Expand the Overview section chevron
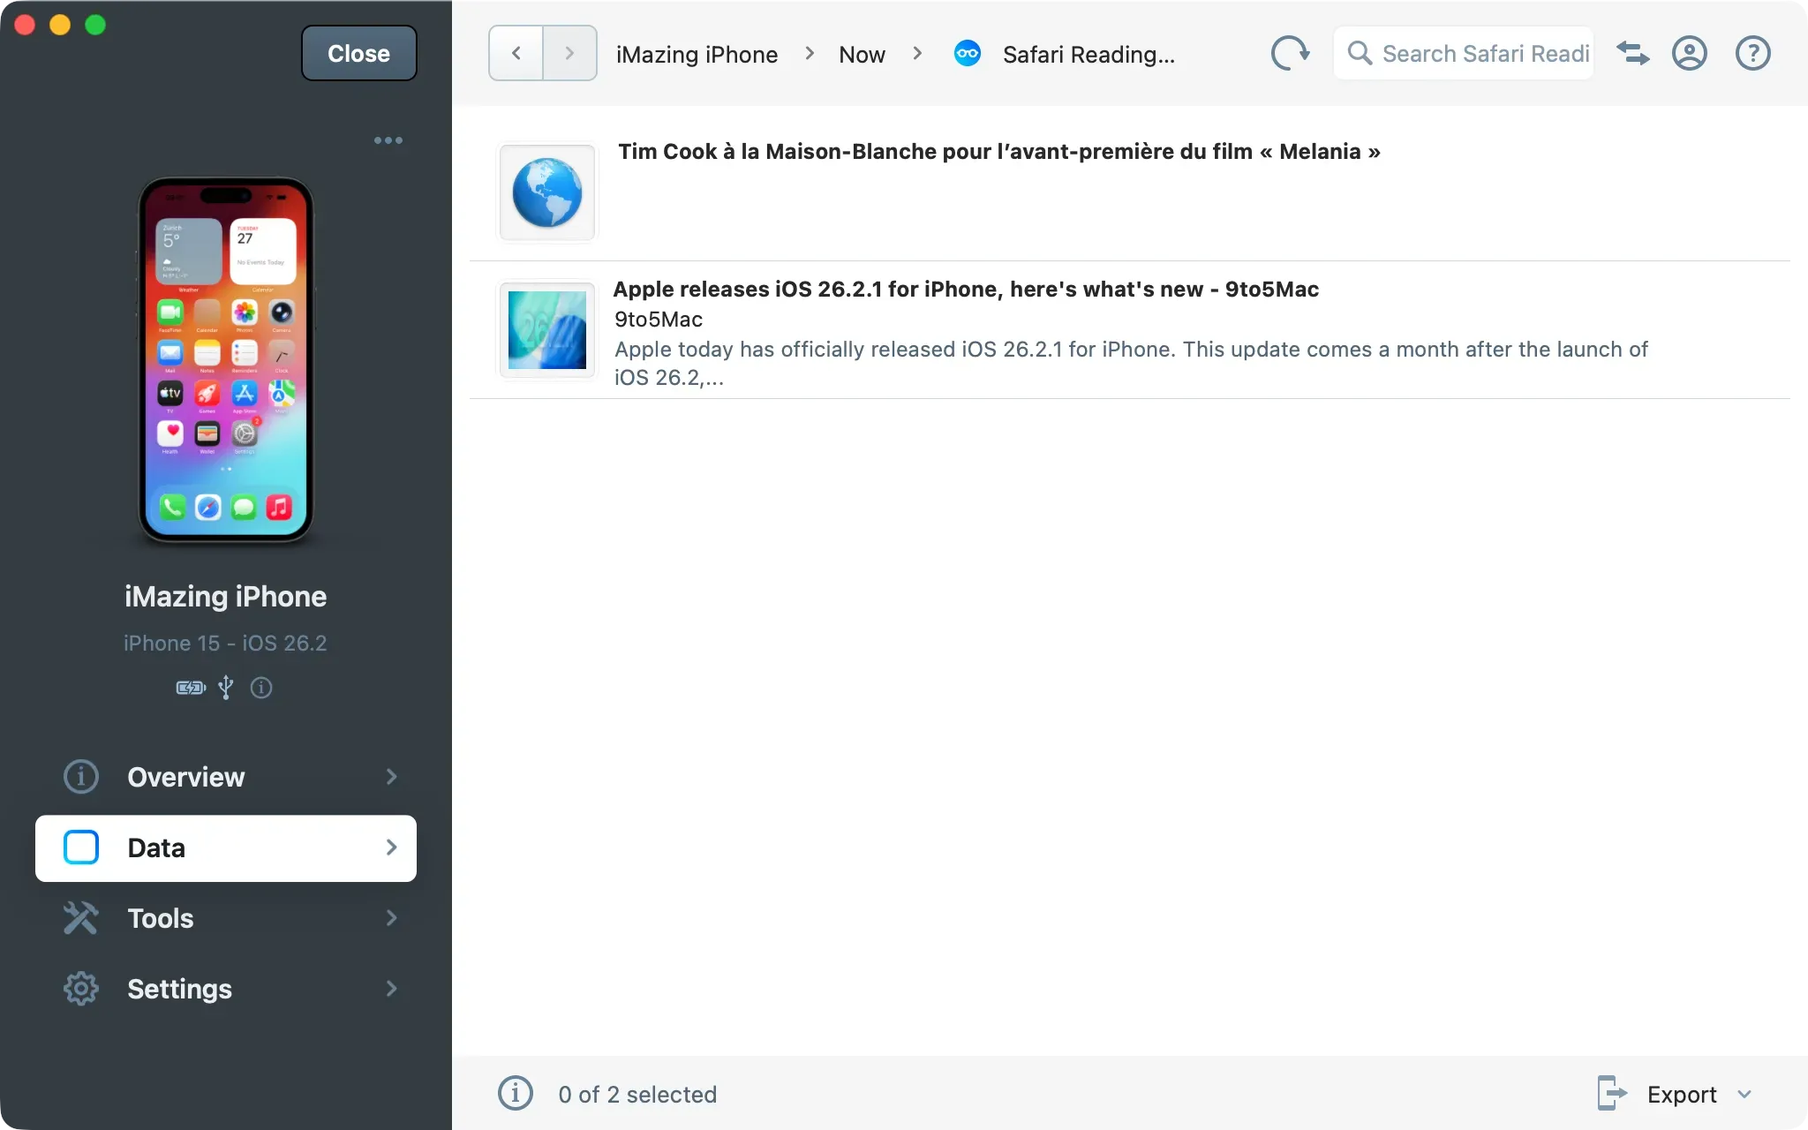This screenshot has height=1130, width=1808. tap(392, 777)
